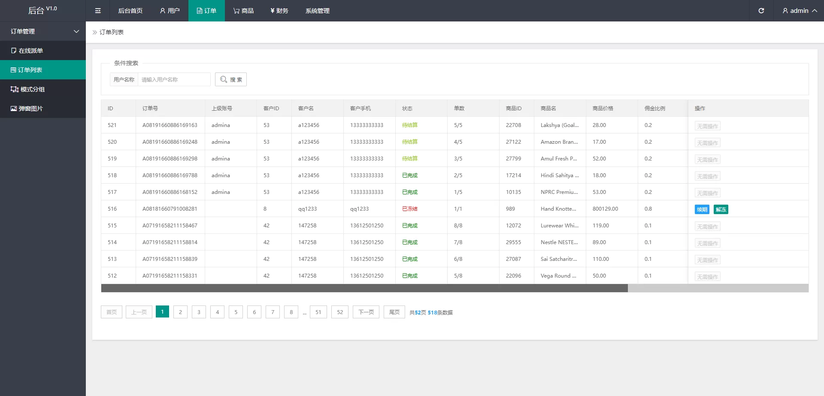Viewport: 824px width, 396px height.
Task: Click the table horizontal scrollbar
Action: click(364, 288)
